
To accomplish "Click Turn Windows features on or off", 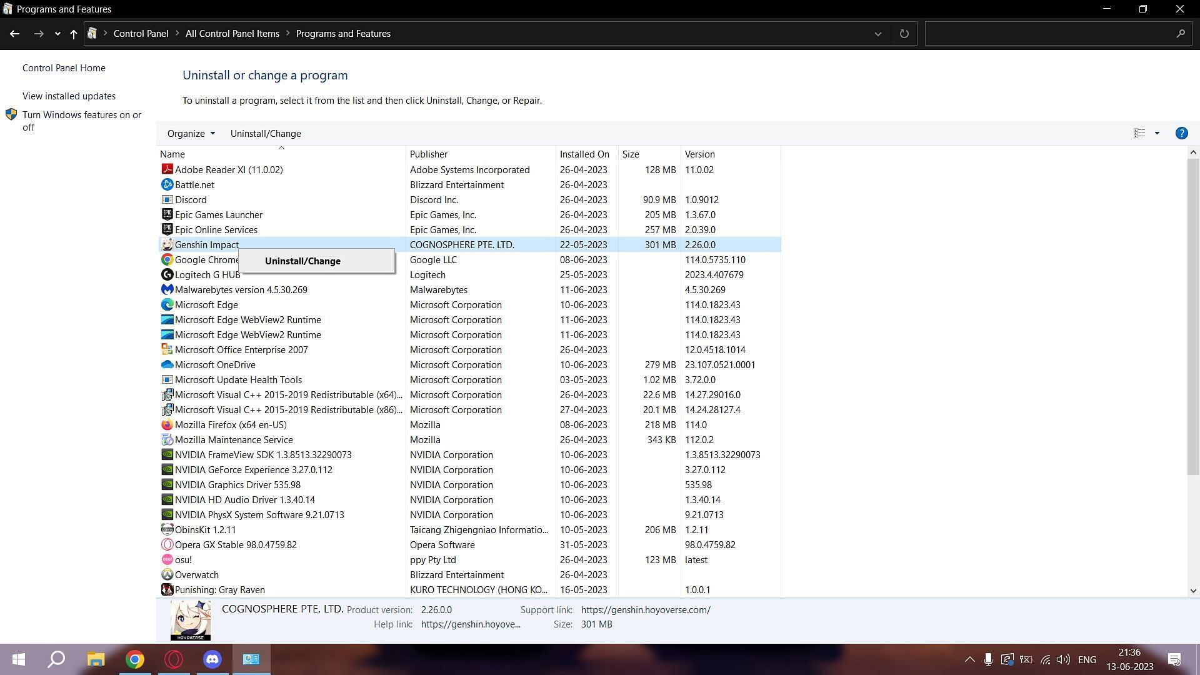I will pyautogui.click(x=82, y=121).
